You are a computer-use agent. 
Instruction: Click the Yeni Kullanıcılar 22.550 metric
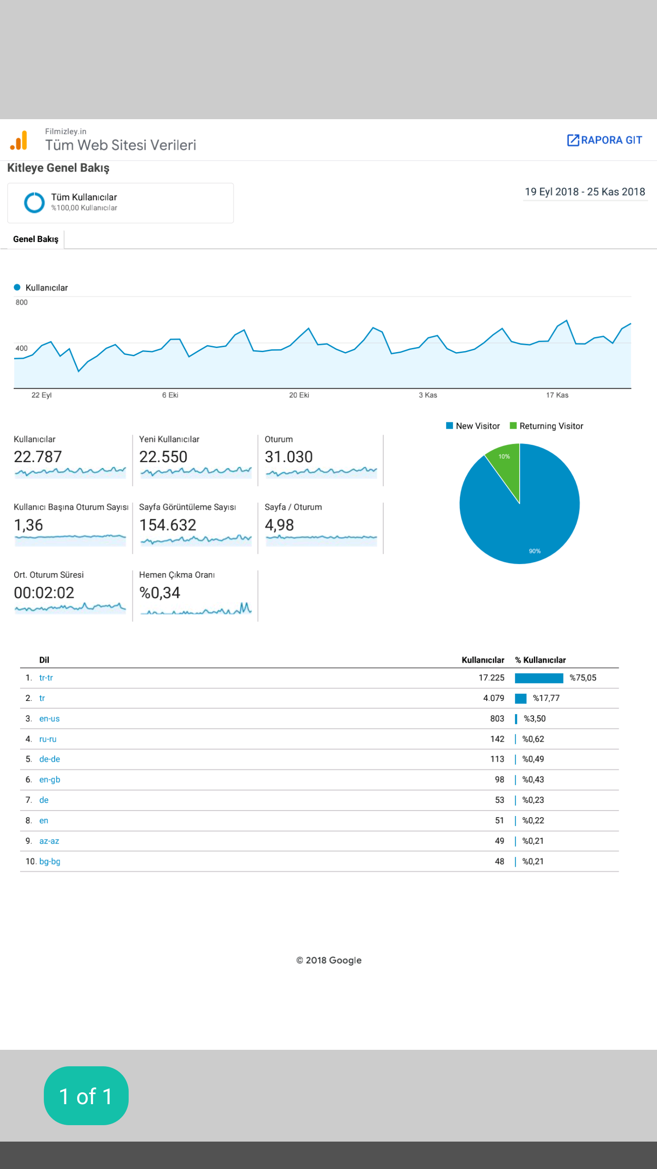[195, 457]
